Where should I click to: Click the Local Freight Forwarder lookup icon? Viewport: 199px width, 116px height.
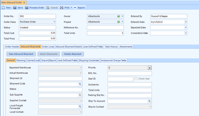80,107
